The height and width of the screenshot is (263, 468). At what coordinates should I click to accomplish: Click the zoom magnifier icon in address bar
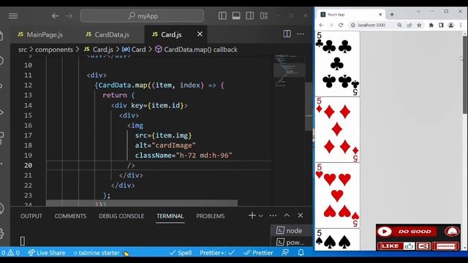pyautogui.click(x=399, y=26)
